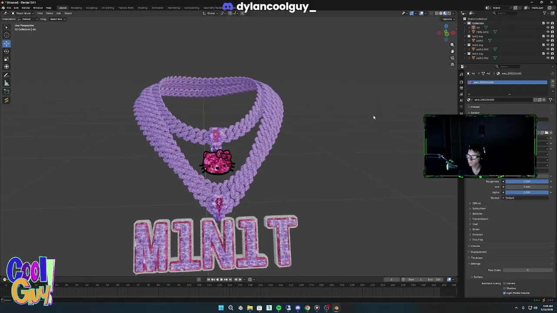Click the viewport zoom magnifier icon
557x313 pixels.
[x=452, y=45]
